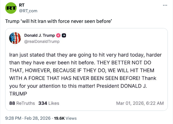The height and width of the screenshot is (124, 173).
Task: View the 88 ReTruths count
Action: point(22,103)
